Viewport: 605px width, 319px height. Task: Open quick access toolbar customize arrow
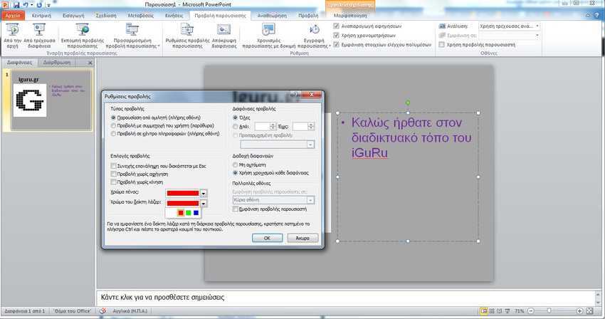click(x=48, y=5)
